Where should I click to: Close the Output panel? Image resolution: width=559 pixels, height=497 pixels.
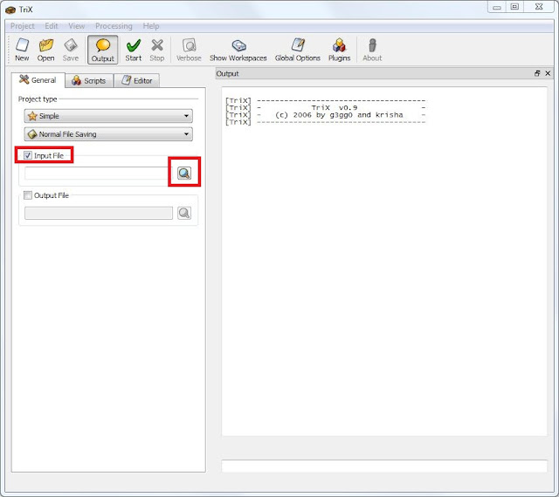point(548,73)
